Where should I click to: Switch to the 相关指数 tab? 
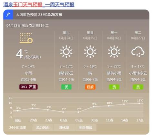(86, 128)
